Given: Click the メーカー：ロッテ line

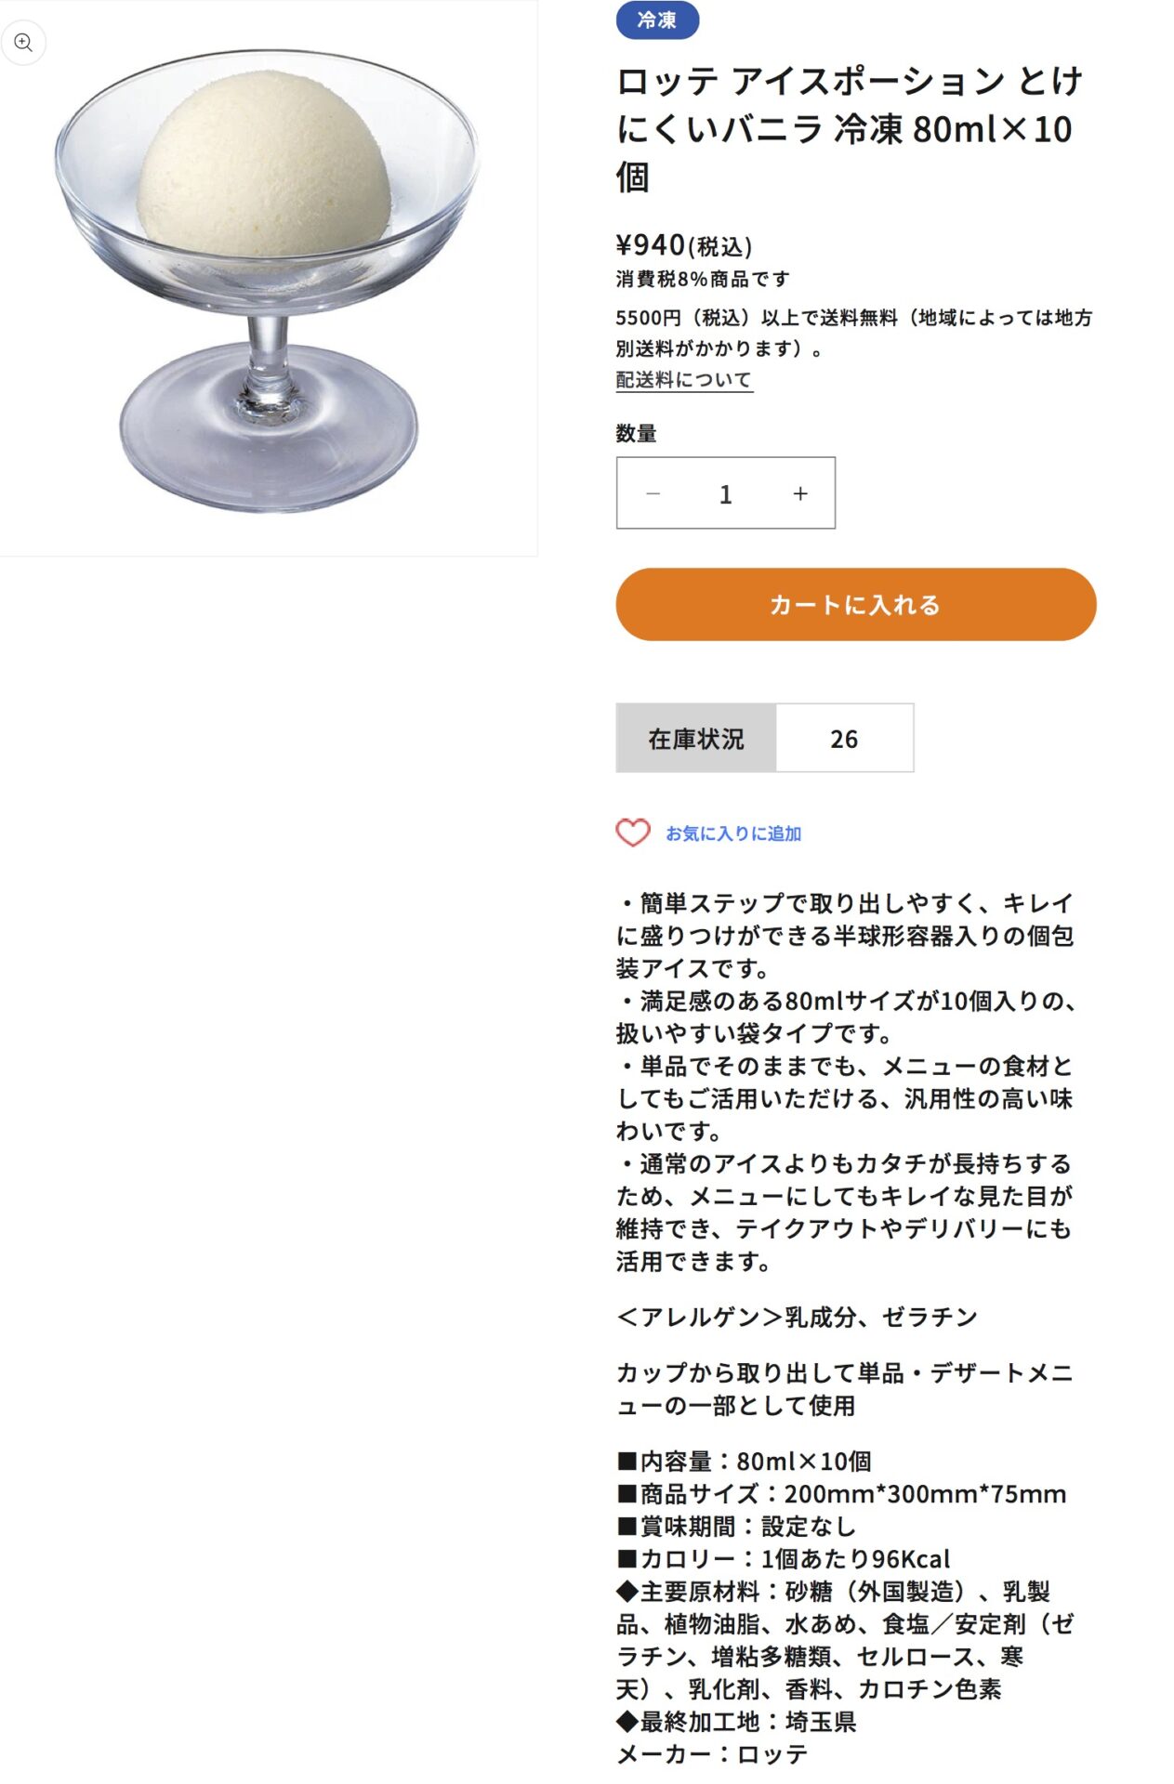Looking at the screenshot, I should 712,1754.
